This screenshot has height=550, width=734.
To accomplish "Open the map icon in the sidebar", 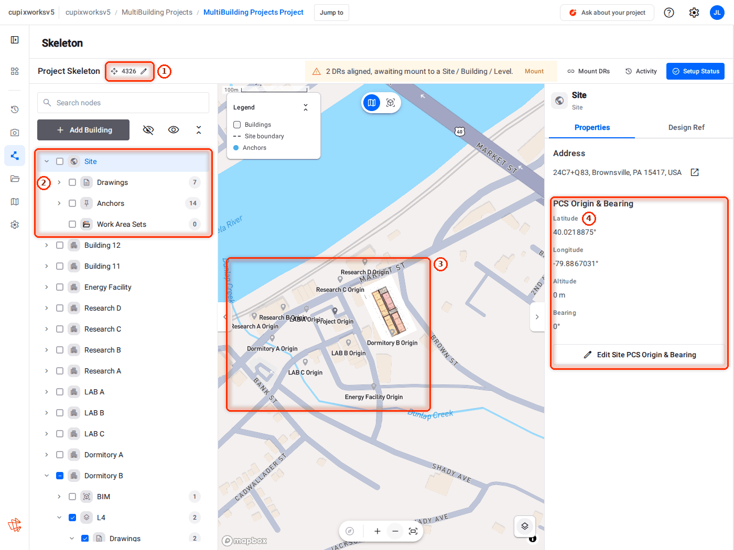I will (x=15, y=202).
